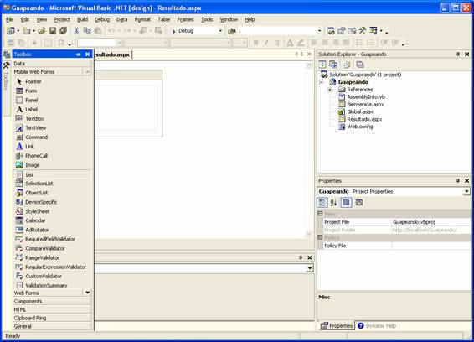This screenshot has width=474, height=342.
Task: Open the Project menu
Action: [x=62, y=19]
